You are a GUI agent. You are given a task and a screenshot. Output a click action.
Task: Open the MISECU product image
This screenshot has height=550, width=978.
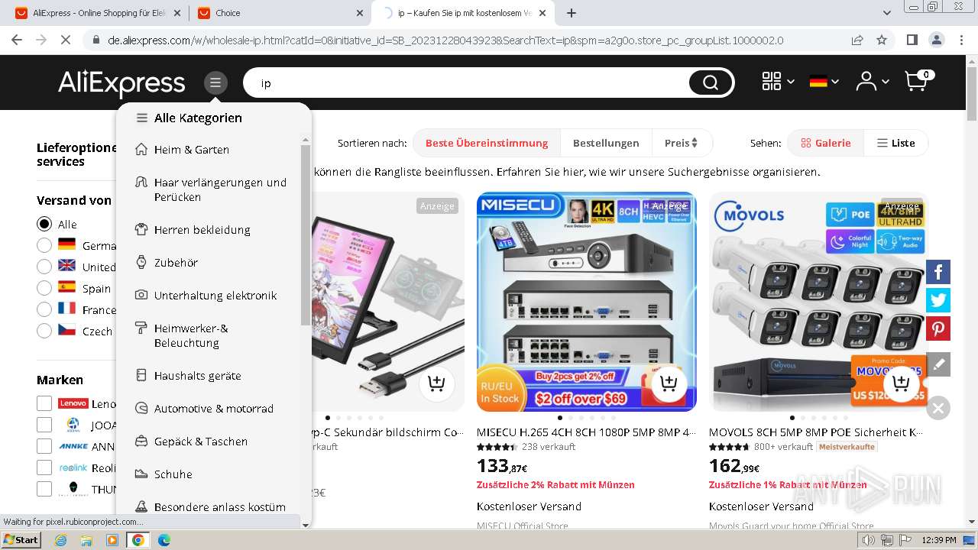pyautogui.click(x=586, y=301)
